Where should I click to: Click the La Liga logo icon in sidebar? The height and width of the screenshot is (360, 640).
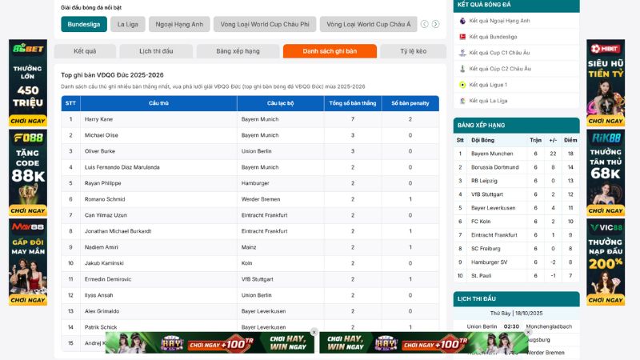[x=462, y=101]
